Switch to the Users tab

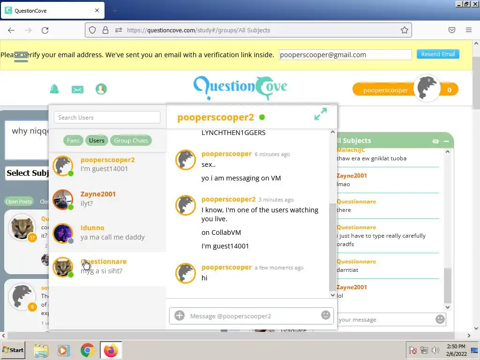tap(97, 141)
